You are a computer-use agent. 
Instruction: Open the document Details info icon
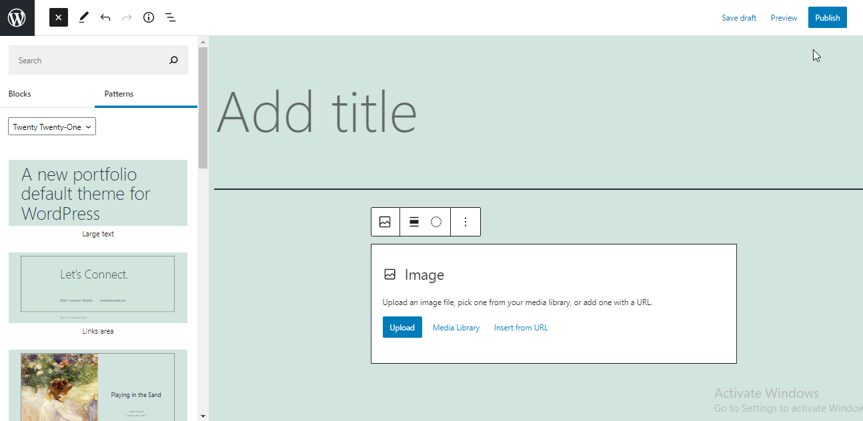[149, 17]
